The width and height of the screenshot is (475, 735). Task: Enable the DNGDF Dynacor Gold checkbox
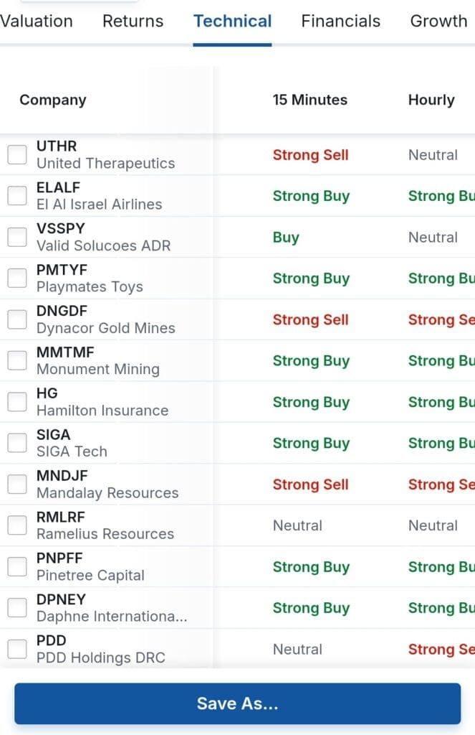(17, 320)
